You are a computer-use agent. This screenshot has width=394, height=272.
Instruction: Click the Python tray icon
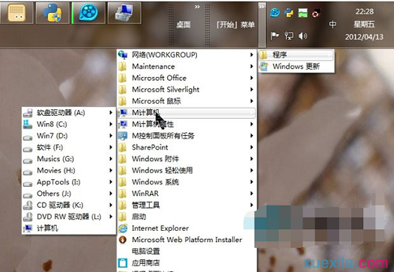pyautogui.click(x=288, y=13)
